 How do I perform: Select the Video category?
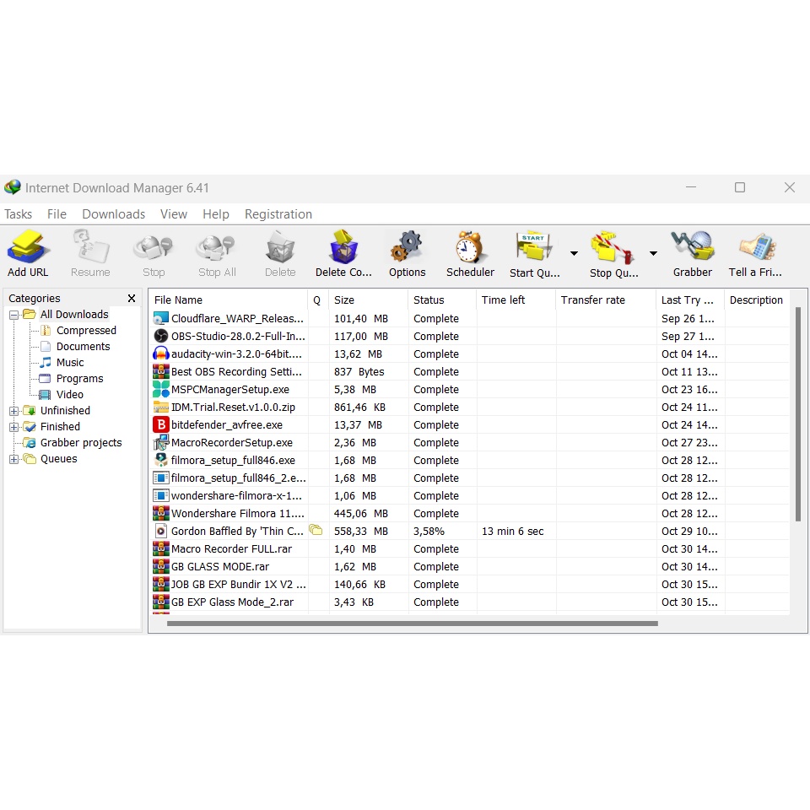click(70, 394)
